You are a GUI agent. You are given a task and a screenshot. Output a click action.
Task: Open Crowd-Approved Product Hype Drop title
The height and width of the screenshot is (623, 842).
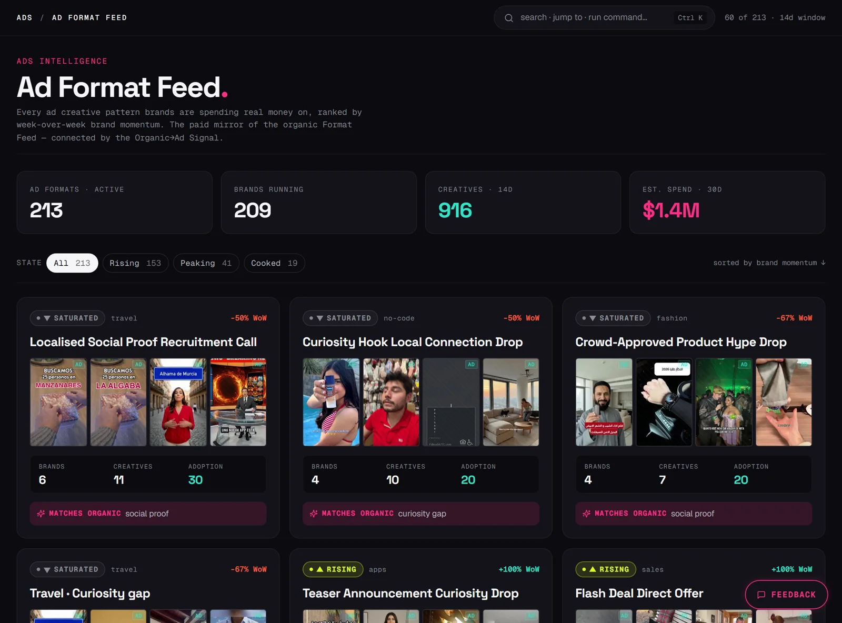pyautogui.click(x=681, y=342)
